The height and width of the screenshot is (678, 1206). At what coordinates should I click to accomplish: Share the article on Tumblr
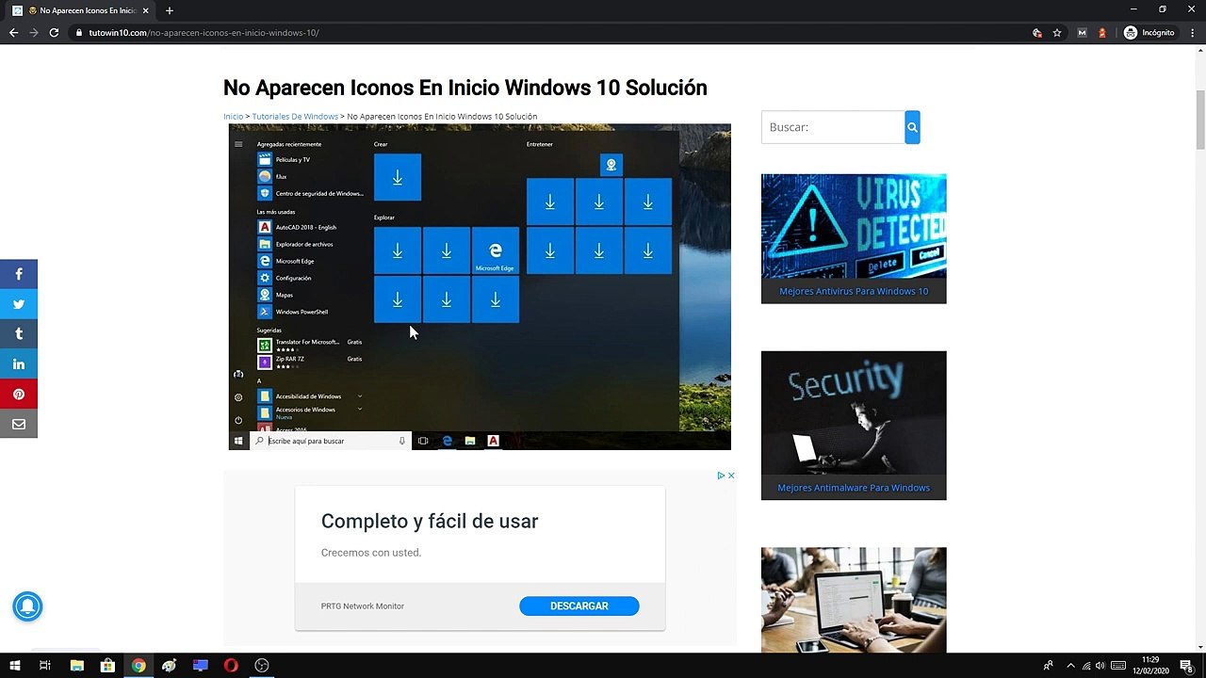click(x=19, y=334)
